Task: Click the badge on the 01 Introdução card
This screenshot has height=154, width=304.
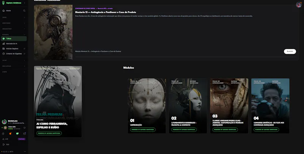Action: (143, 130)
